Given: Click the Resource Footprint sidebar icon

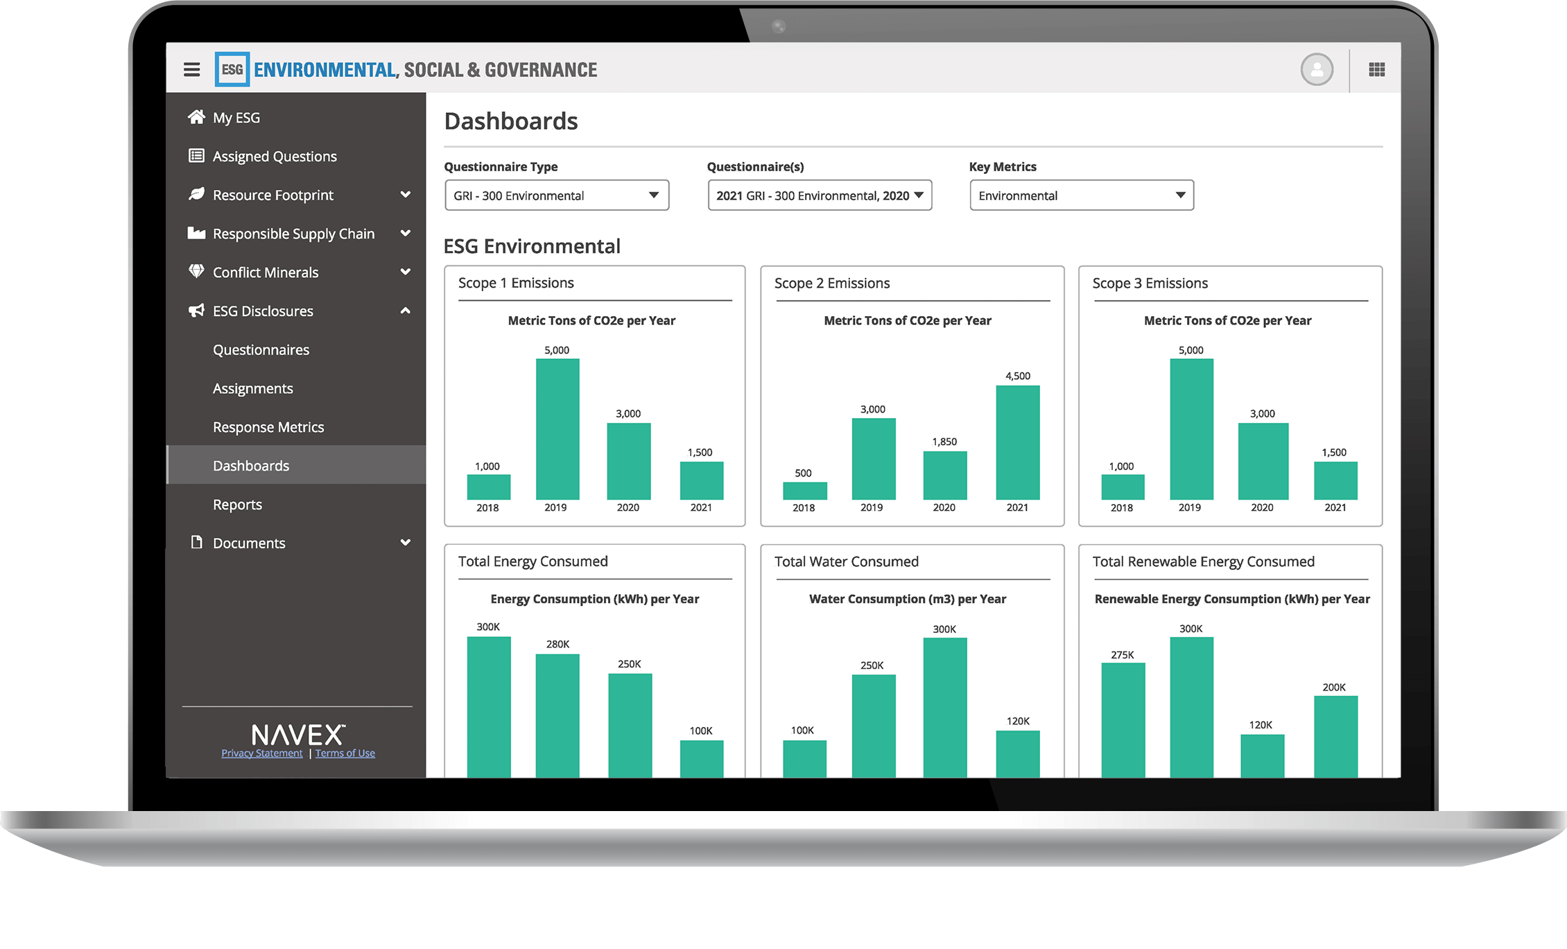Looking at the screenshot, I should click(196, 193).
